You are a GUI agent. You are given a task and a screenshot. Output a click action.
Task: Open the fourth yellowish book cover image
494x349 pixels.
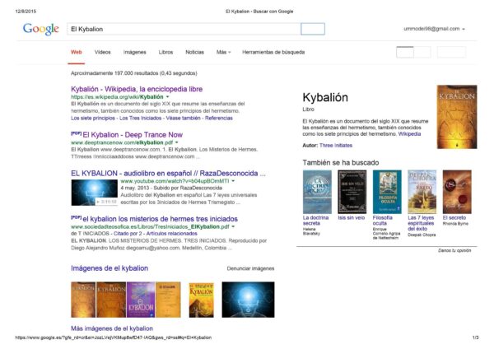[168, 300]
